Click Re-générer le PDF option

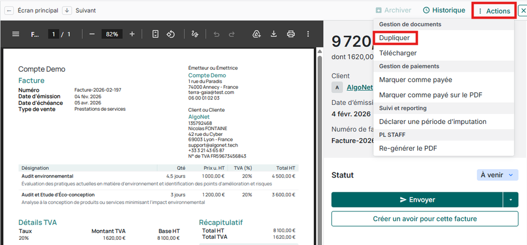[x=408, y=148]
